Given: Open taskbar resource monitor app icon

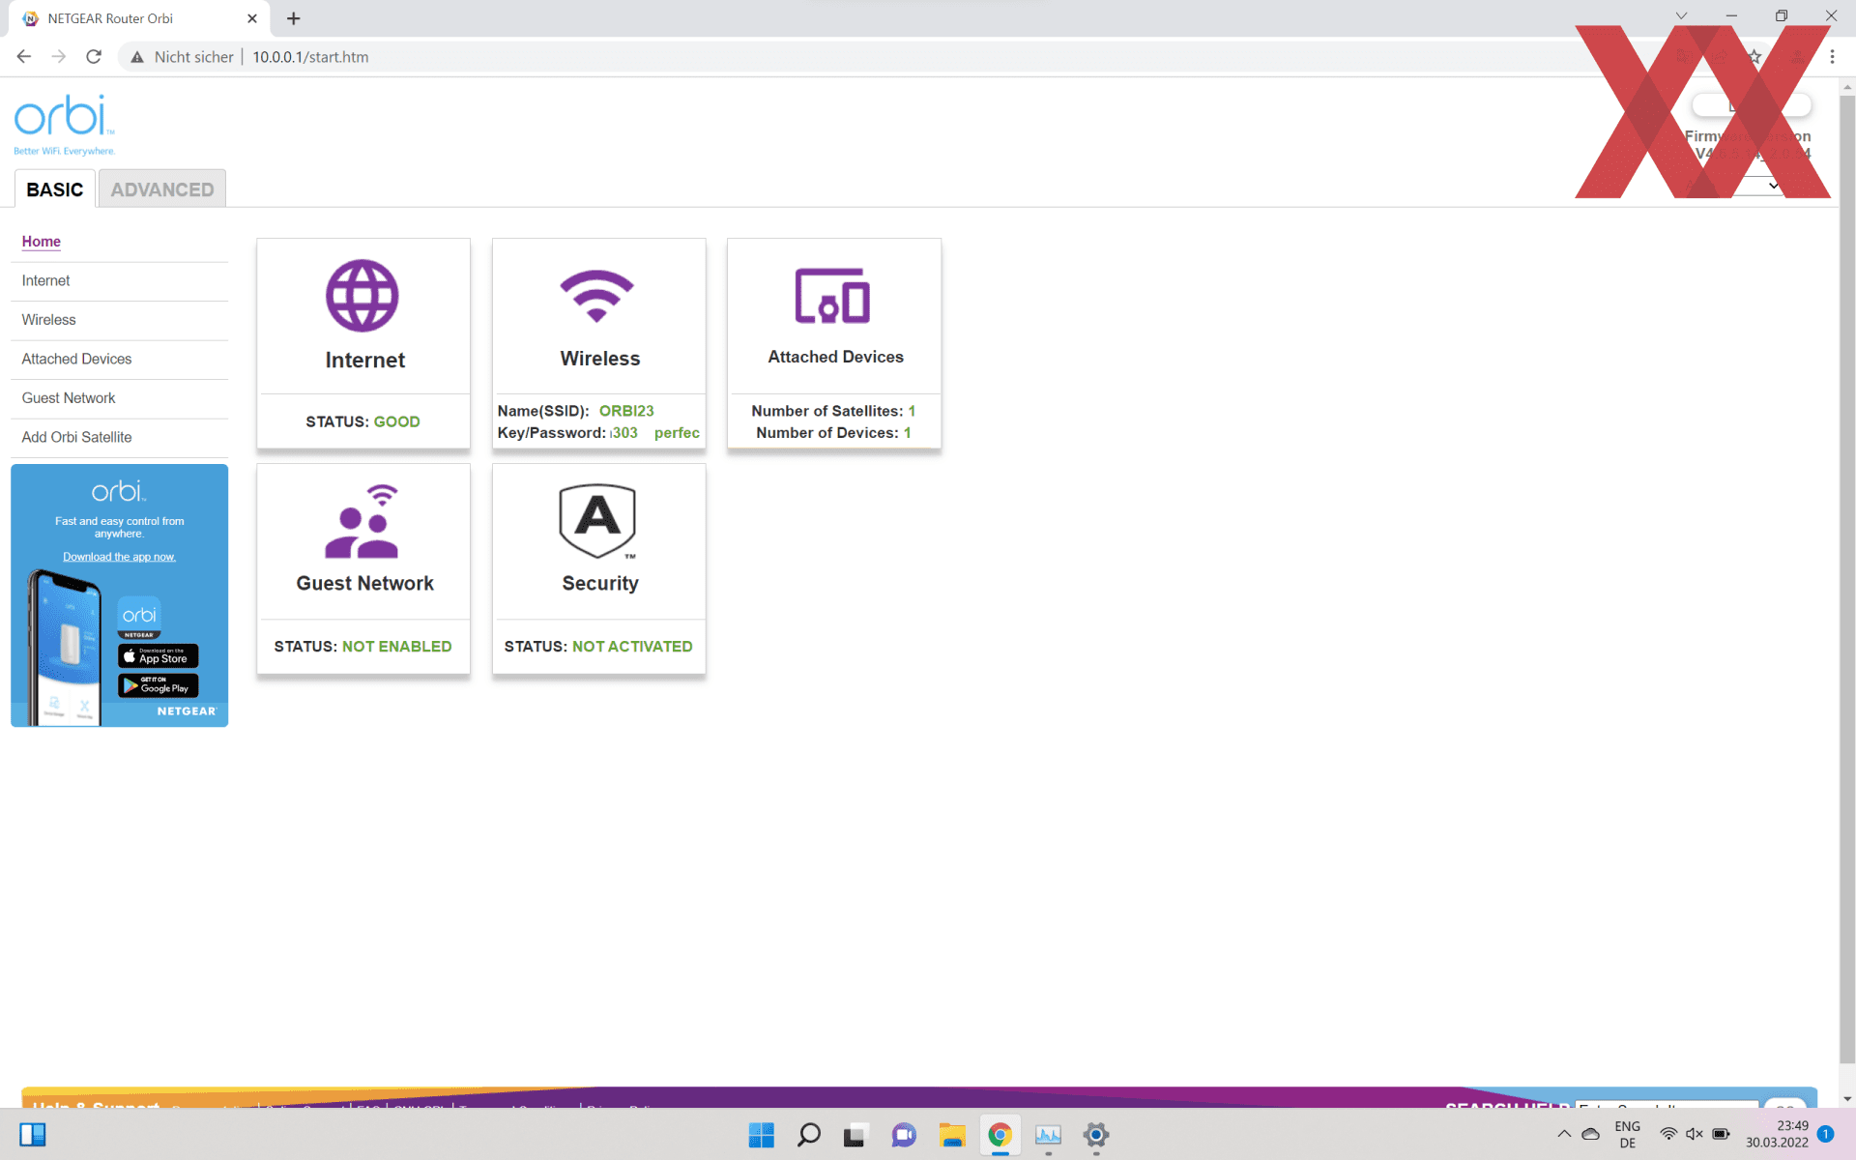Looking at the screenshot, I should (1048, 1135).
